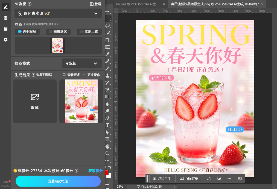Select the Pen tool

point(107,118)
